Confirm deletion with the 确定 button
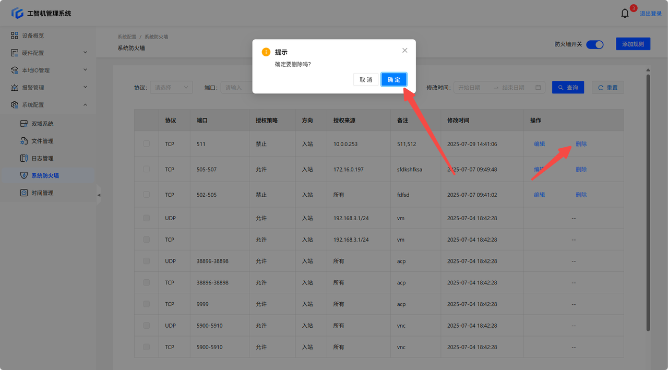Screen dimensions: 668x370 click(393, 79)
